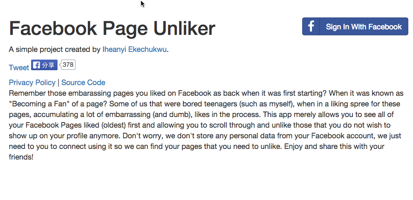Click the phrase "Becoming a Fan" in description
Screen dimensions: 413x200
click(x=39, y=104)
